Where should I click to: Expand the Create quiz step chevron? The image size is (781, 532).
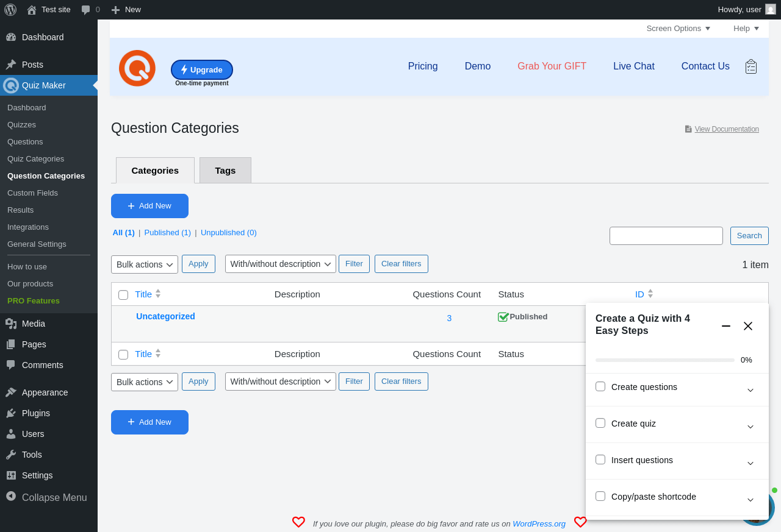coord(750,425)
